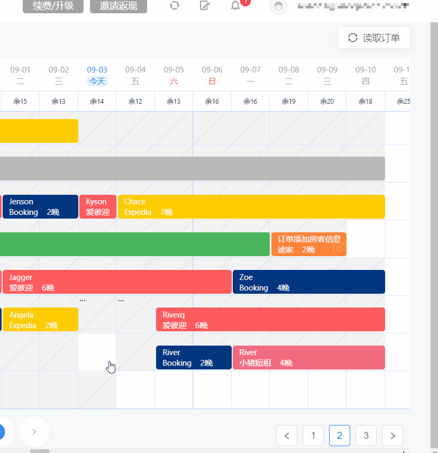Click the 读取订单 button

[x=374, y=38]
